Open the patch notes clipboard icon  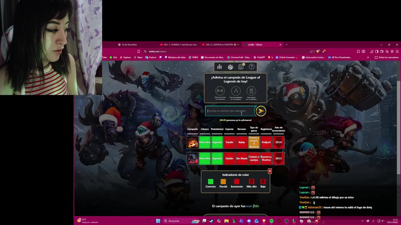click(241, 67)
